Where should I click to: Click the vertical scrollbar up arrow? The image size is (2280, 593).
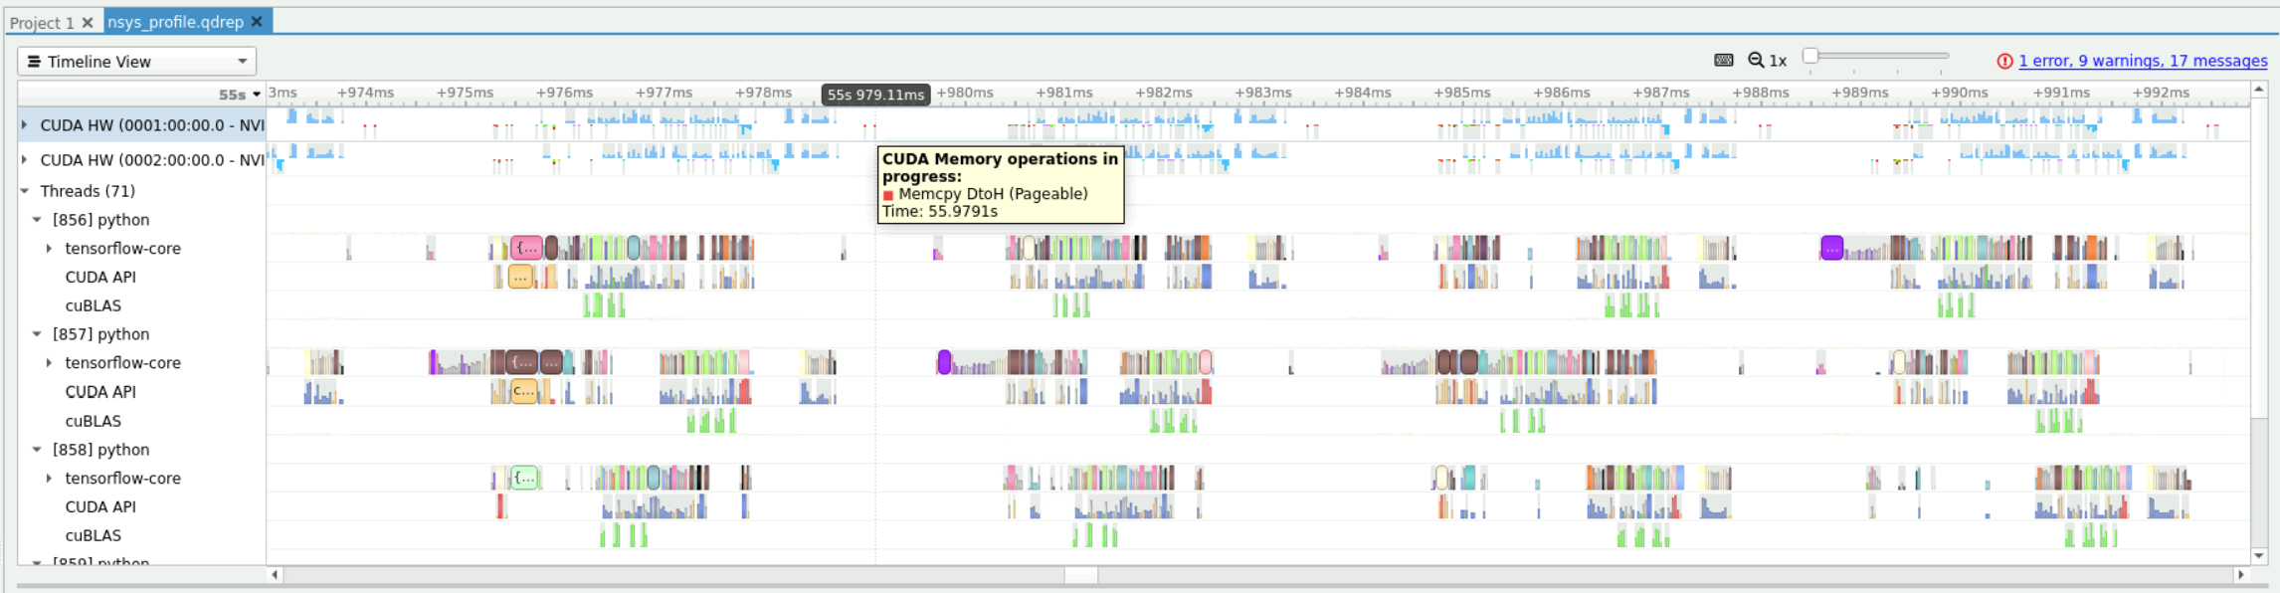[2259, 90]
